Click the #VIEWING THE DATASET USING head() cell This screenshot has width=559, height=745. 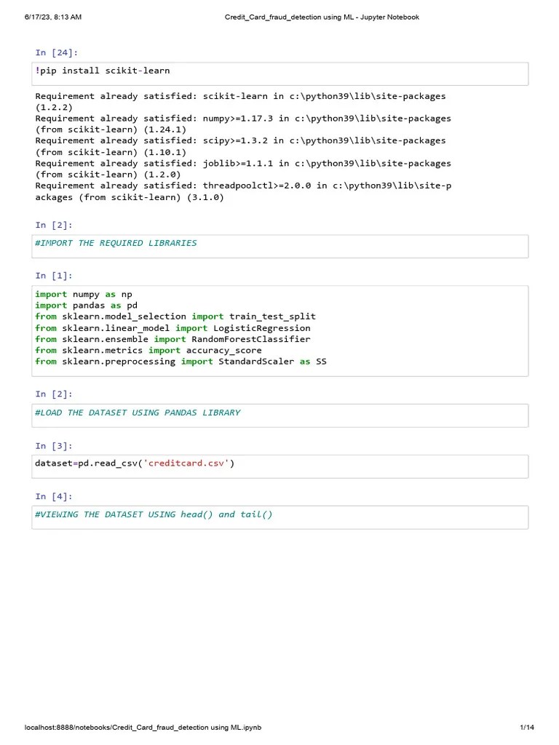click(x=280, y=517)
